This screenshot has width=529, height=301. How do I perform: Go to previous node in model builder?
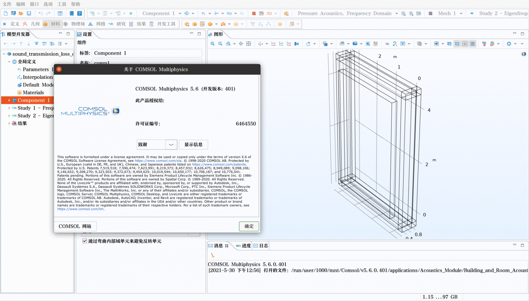click(x=6, y=44)
